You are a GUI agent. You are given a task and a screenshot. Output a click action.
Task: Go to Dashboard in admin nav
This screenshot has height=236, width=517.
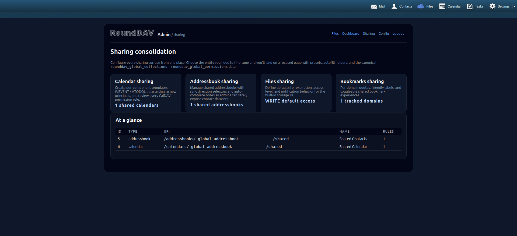pos(351,34)
